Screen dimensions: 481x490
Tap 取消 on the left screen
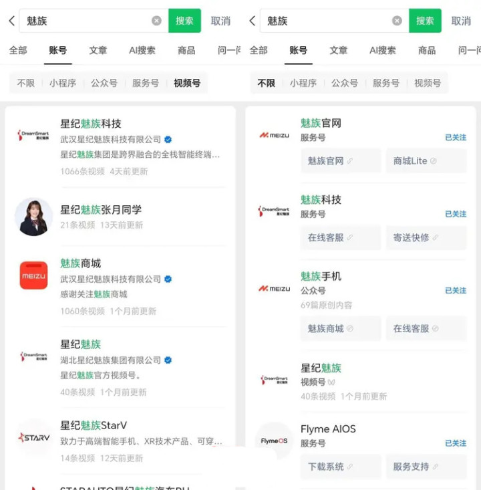220,21
